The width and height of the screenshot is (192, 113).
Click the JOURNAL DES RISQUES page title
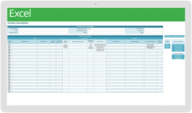[18, 23]
